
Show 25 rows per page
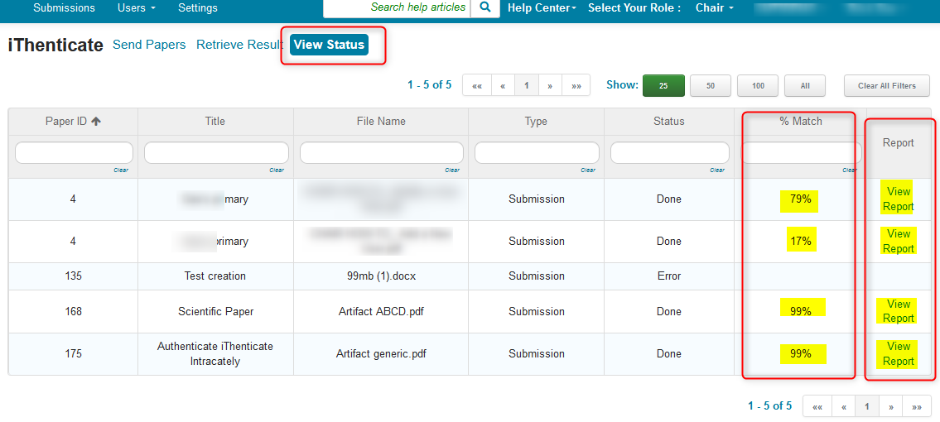[x=663, y=86]
